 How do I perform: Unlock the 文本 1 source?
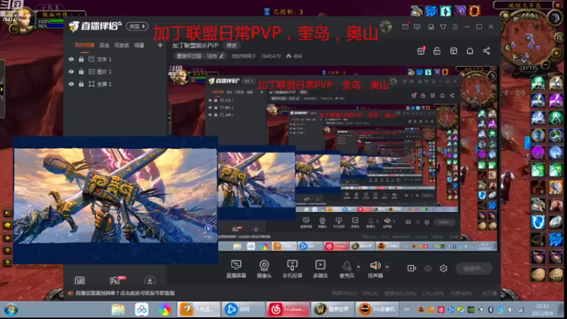[x=81, y=59]
